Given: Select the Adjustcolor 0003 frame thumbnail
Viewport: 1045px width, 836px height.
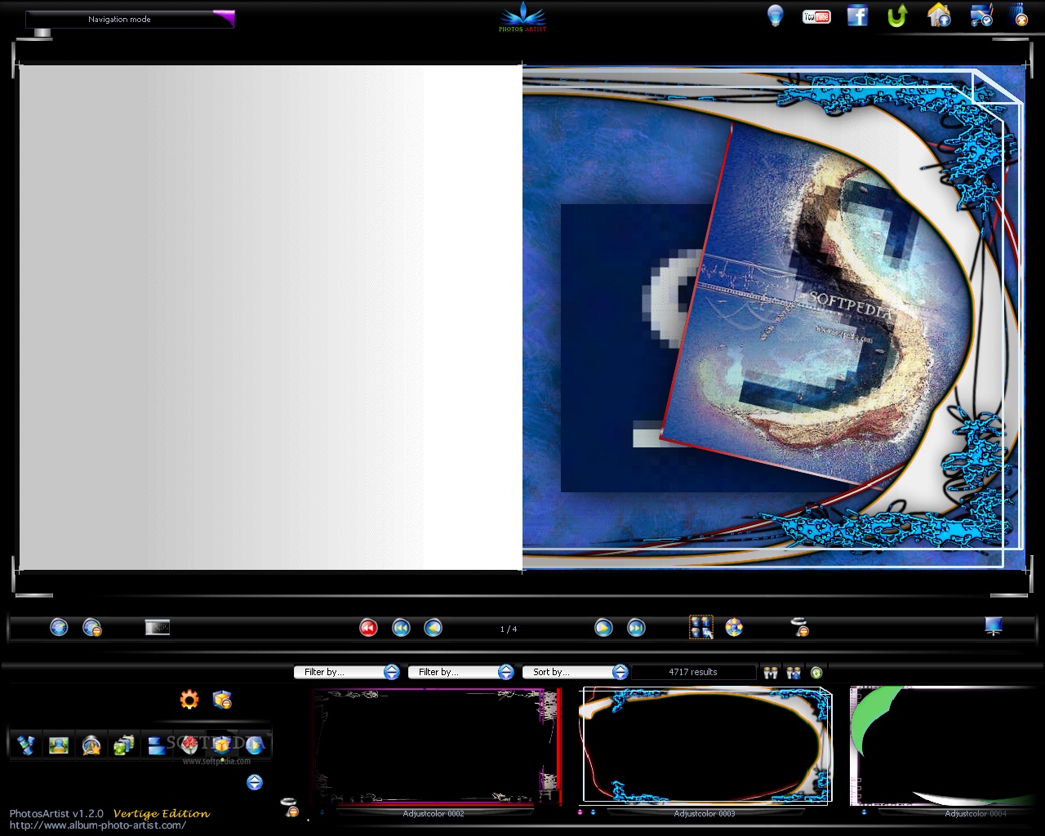Looking at the screenshot, I should click(x=706, y=747).
